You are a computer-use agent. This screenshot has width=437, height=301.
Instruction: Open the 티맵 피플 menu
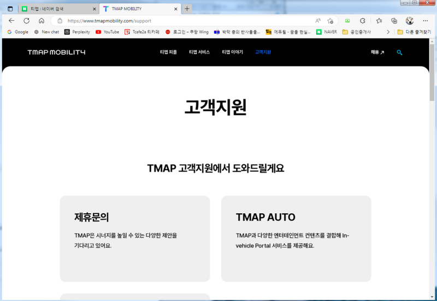(x=168, y=52)
